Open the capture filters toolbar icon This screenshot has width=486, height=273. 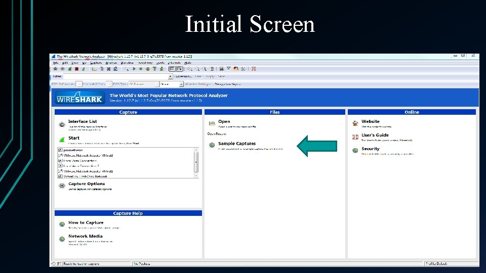click(222, 69)
